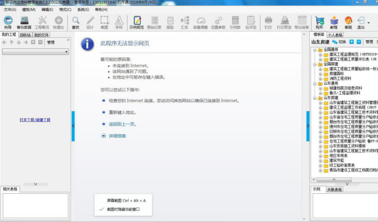This screenshot has height=222, width=378.
Task: Click the 向导 wizard toolbar icon
Action: coord(8,22)
